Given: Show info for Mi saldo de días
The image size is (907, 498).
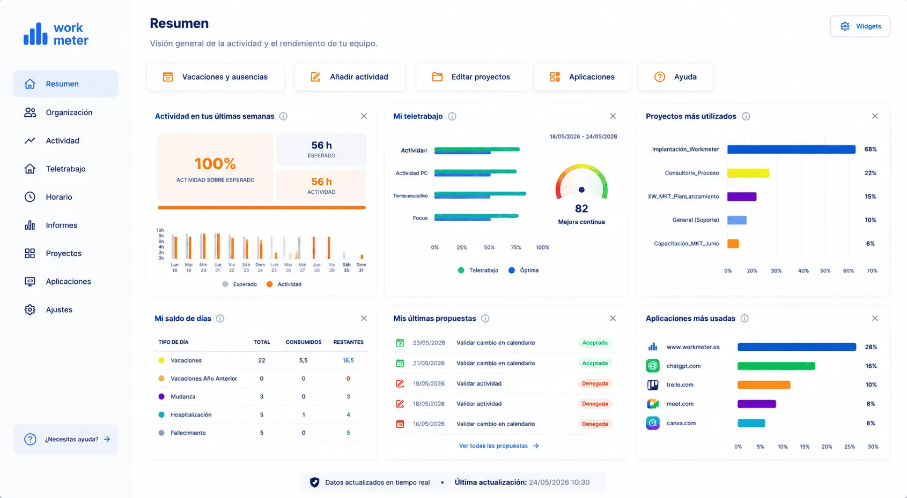Looking at the screenshot, I should coord(220,319).
